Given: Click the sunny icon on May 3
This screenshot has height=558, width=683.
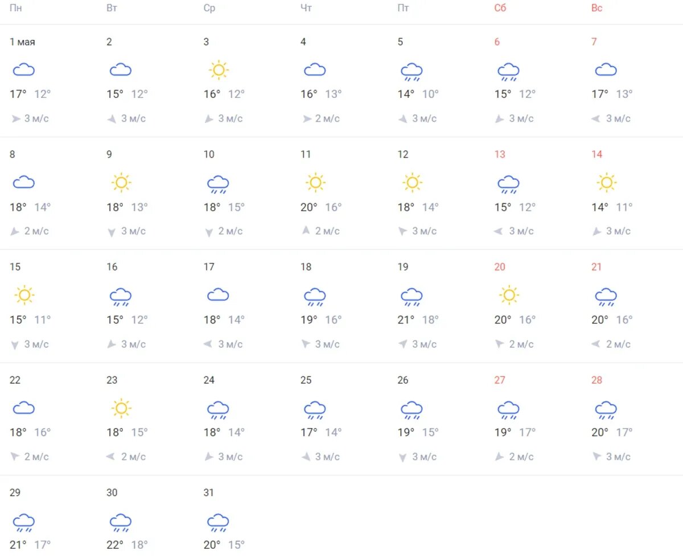Looking at the screenshot, I should pos(218,70).
